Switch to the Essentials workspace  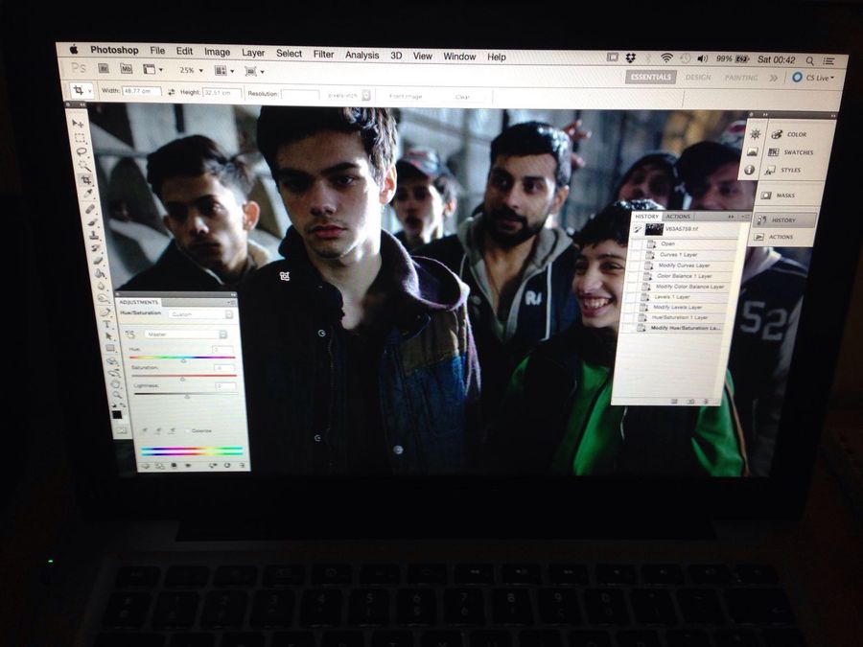tap(650, 77)
